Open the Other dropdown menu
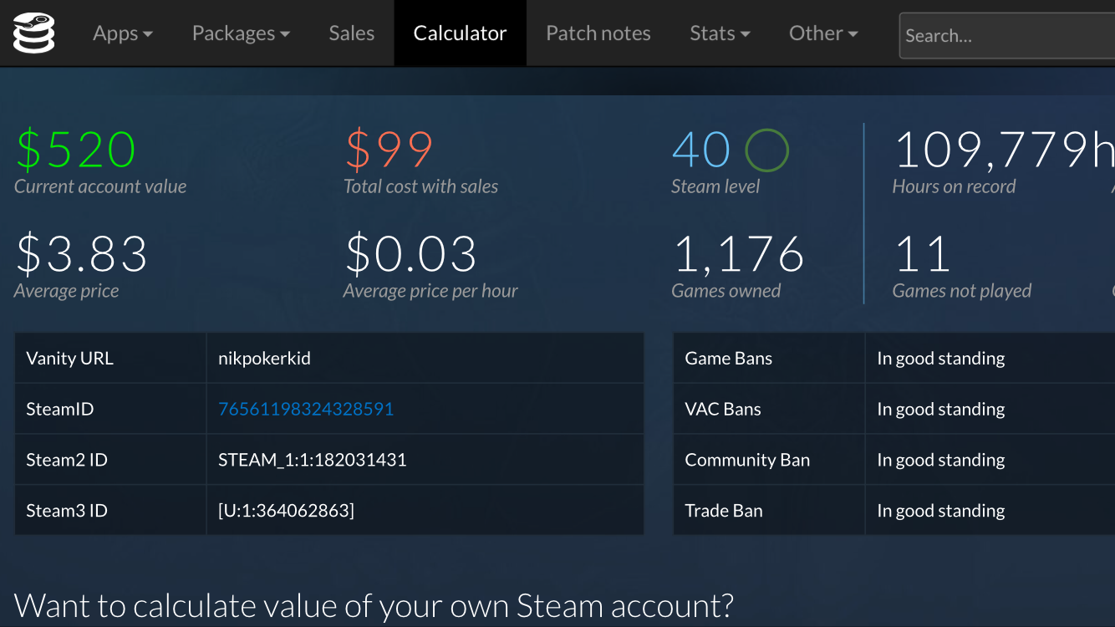This screenshot has width=1115, height=627. tap(823, 33)
